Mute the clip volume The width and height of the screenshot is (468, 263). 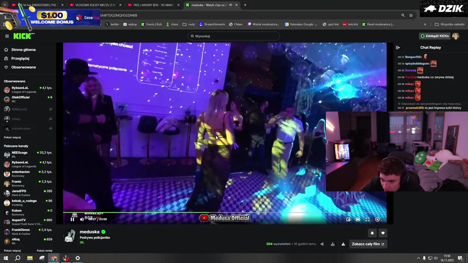[x=82, y=219]
